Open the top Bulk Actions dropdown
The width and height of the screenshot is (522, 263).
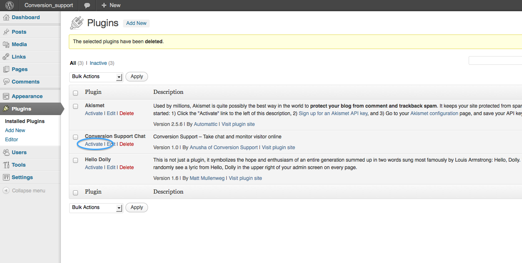(96, 77)
